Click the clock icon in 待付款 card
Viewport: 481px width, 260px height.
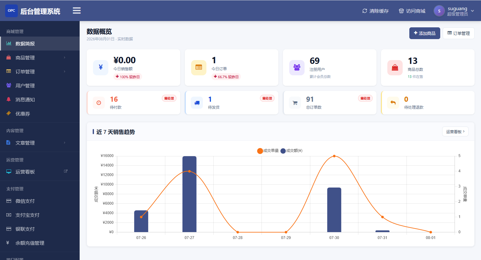pos(99,103)
